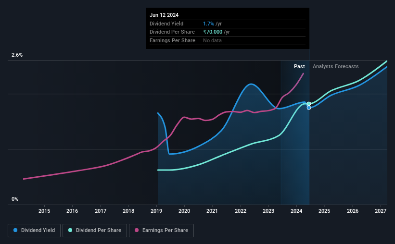Click the '1.7%' dividend yield value
The width and height of the screenshot is (395, 244).
coord(209,24)
